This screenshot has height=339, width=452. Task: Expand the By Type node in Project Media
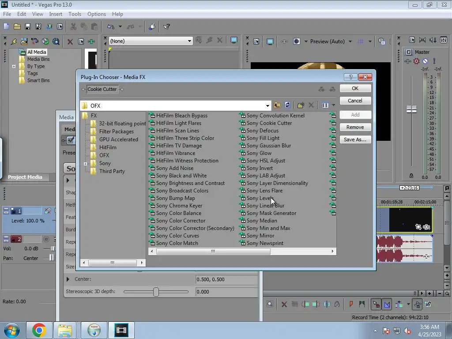pyautogui.click(x=14, y=66)
